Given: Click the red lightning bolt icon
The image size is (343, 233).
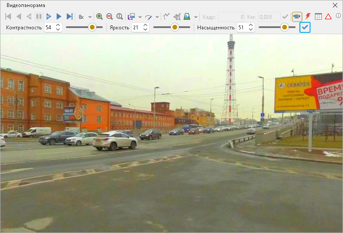Looking at the screenshot, I should (308, 17).
